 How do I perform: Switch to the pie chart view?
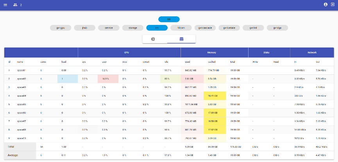[x=154, y=39]
